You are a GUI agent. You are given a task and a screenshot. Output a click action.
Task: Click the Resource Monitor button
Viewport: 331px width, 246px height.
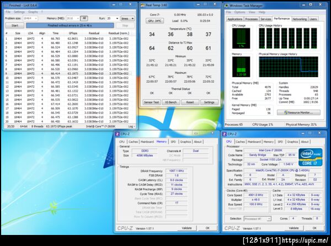298,113
